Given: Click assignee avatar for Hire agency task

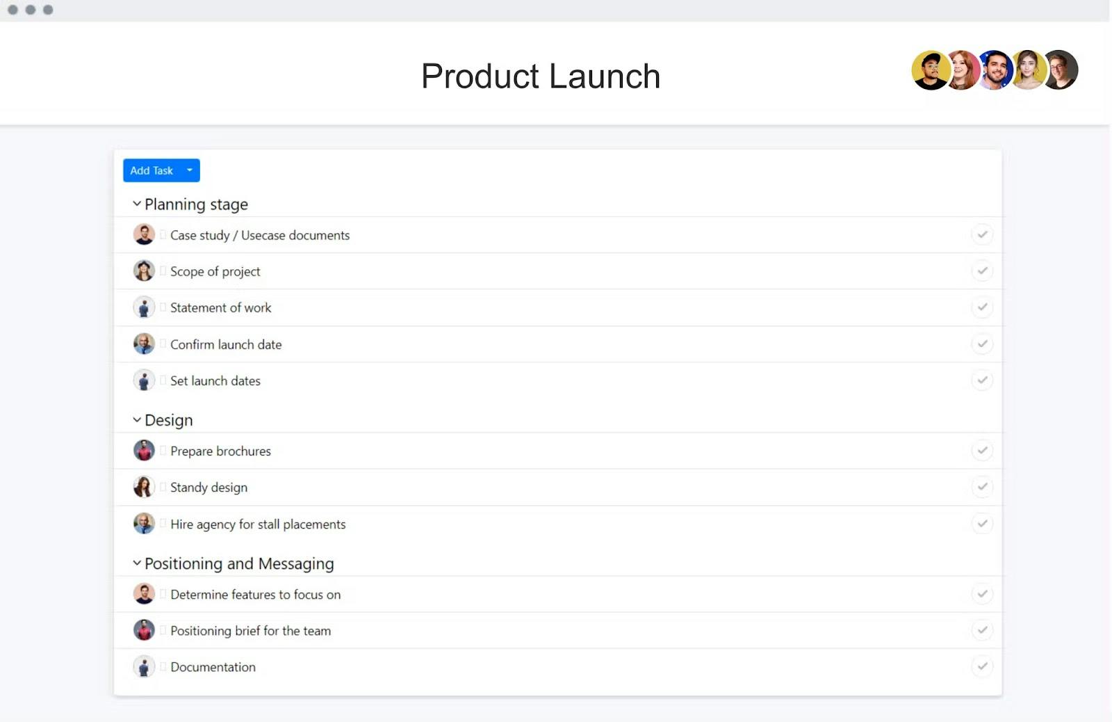Looking at the screenshot, I should click(144, 524).
